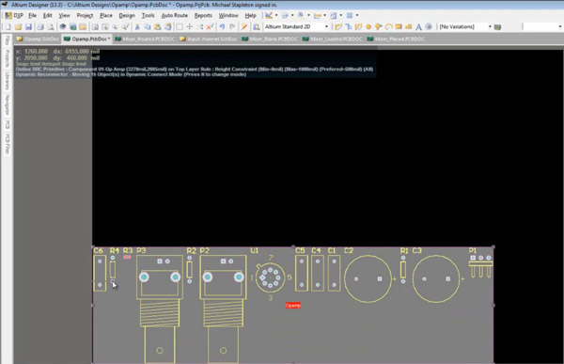Open the Opamp.PcbDoc tab dropdown arrow
The image size is (564, 364).
pyautogui.click(x=109, y=39)
